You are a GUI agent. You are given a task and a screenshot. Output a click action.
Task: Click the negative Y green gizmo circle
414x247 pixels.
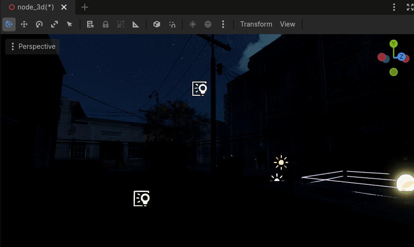tap(394, 72)
